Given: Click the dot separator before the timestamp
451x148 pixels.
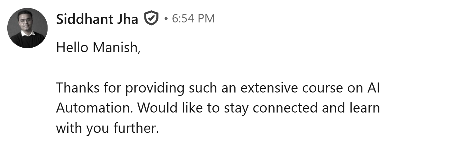Looking at the screenshot, I should pos(165,19).
